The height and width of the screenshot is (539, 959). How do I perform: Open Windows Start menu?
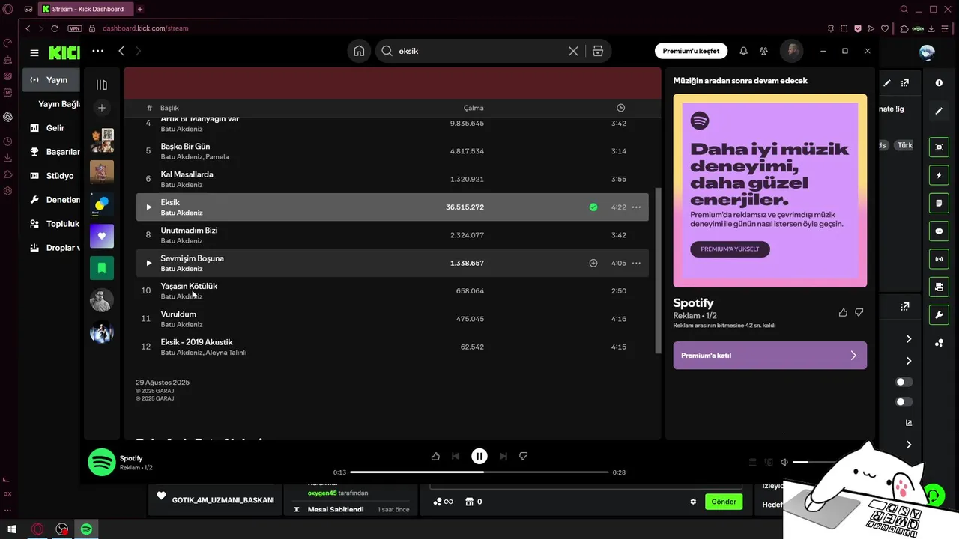12,529
